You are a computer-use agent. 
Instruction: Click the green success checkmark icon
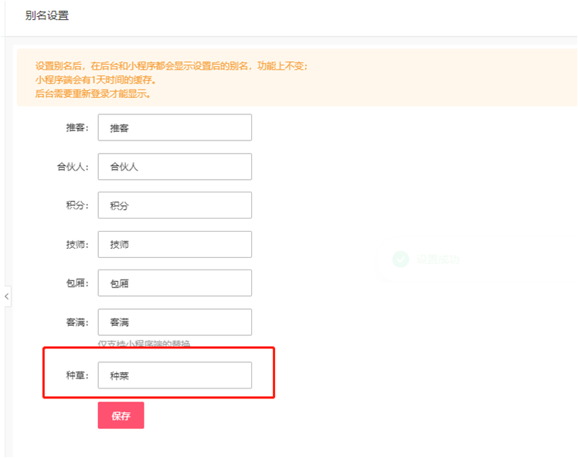pyautogui.click(x=401, y=260)
